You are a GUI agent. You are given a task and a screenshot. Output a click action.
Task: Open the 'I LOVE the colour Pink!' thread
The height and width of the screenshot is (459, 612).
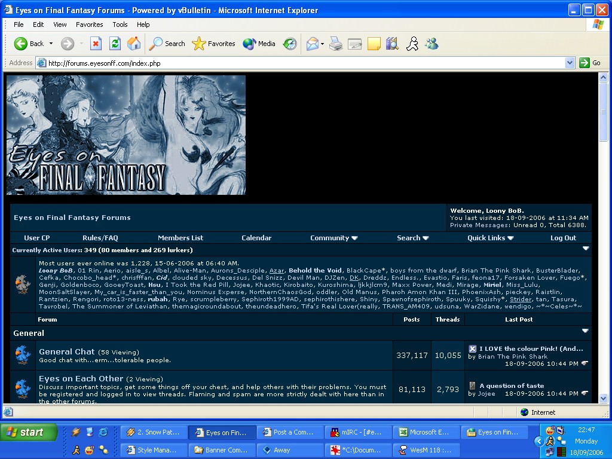(x=531, y=348)
